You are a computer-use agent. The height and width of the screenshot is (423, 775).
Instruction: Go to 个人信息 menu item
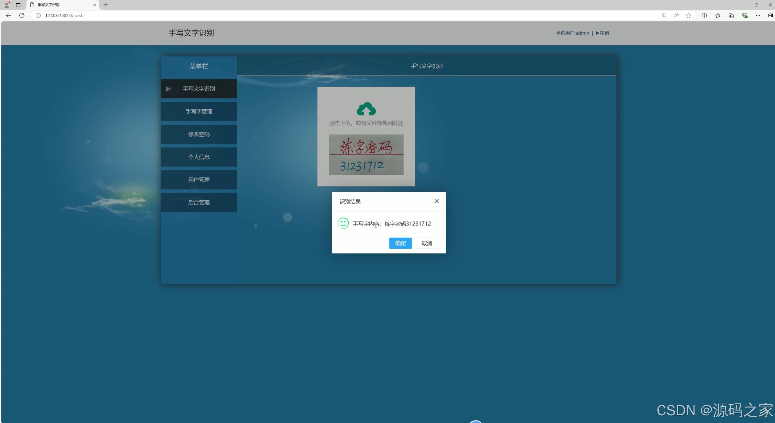coord(198,157)
